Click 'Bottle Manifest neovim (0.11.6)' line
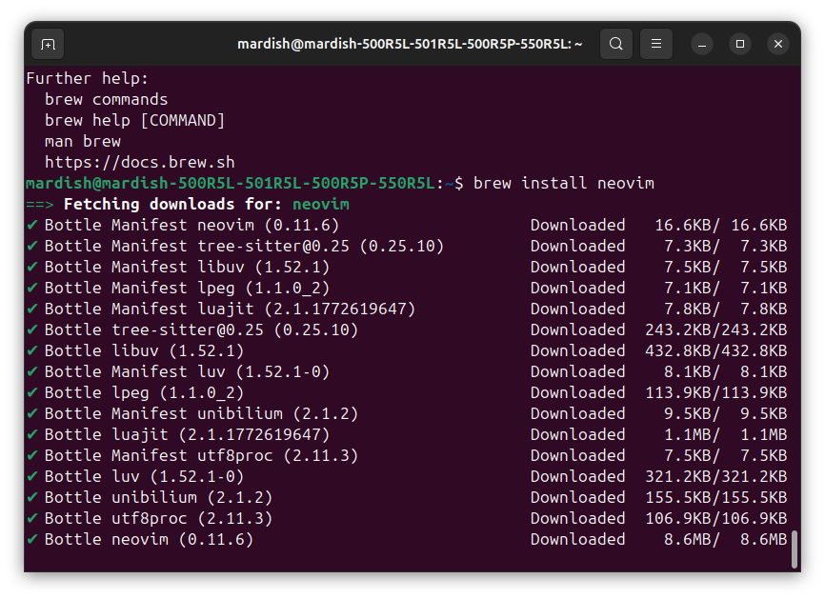The width and height of the screenshot is (825, 599). pyautogui.click(x=192, y=225)
